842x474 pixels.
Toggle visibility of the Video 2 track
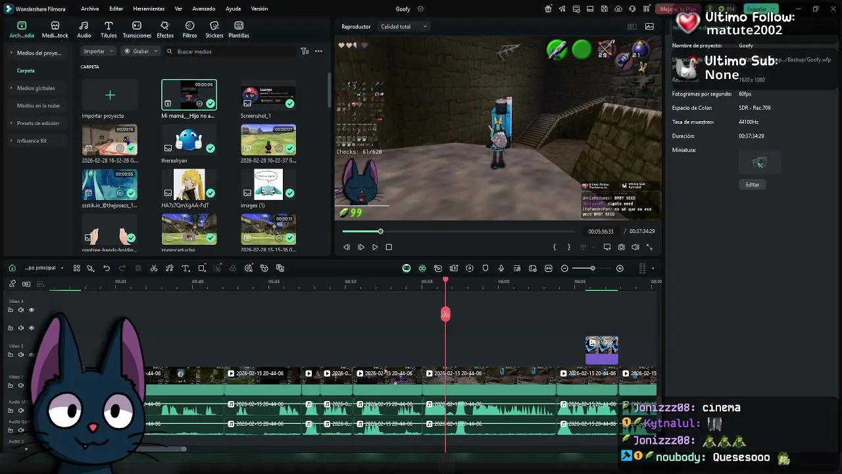tap(31, 354)
